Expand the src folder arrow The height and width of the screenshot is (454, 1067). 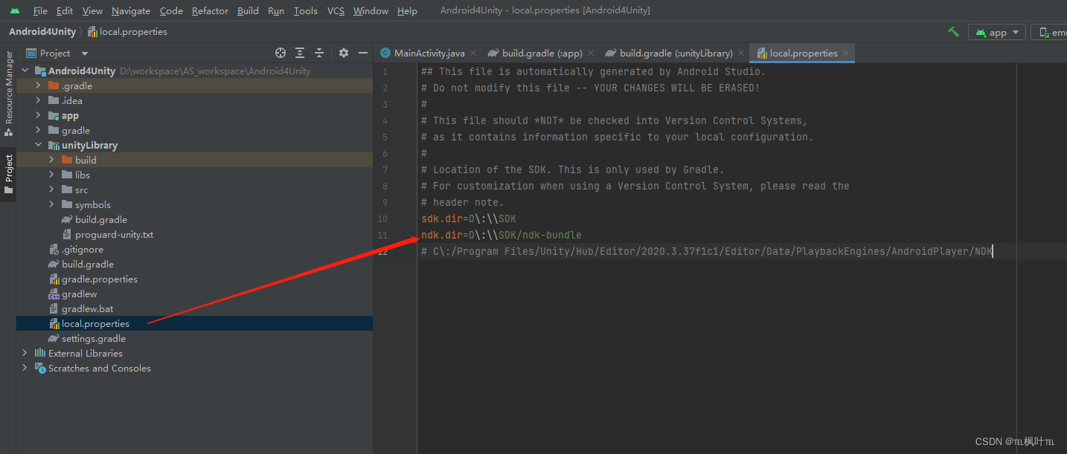click(x=51, y=189)
